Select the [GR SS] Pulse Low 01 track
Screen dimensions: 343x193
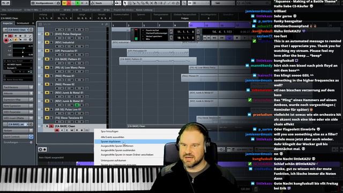(68, 109)
